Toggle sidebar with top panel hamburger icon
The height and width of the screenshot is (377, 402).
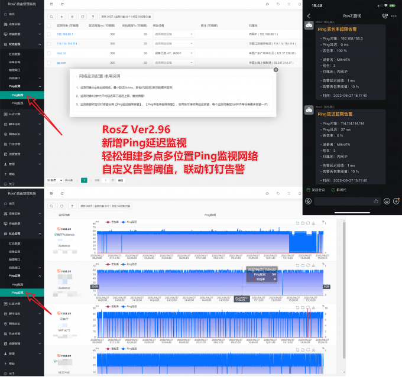click(x=51, y=4)
